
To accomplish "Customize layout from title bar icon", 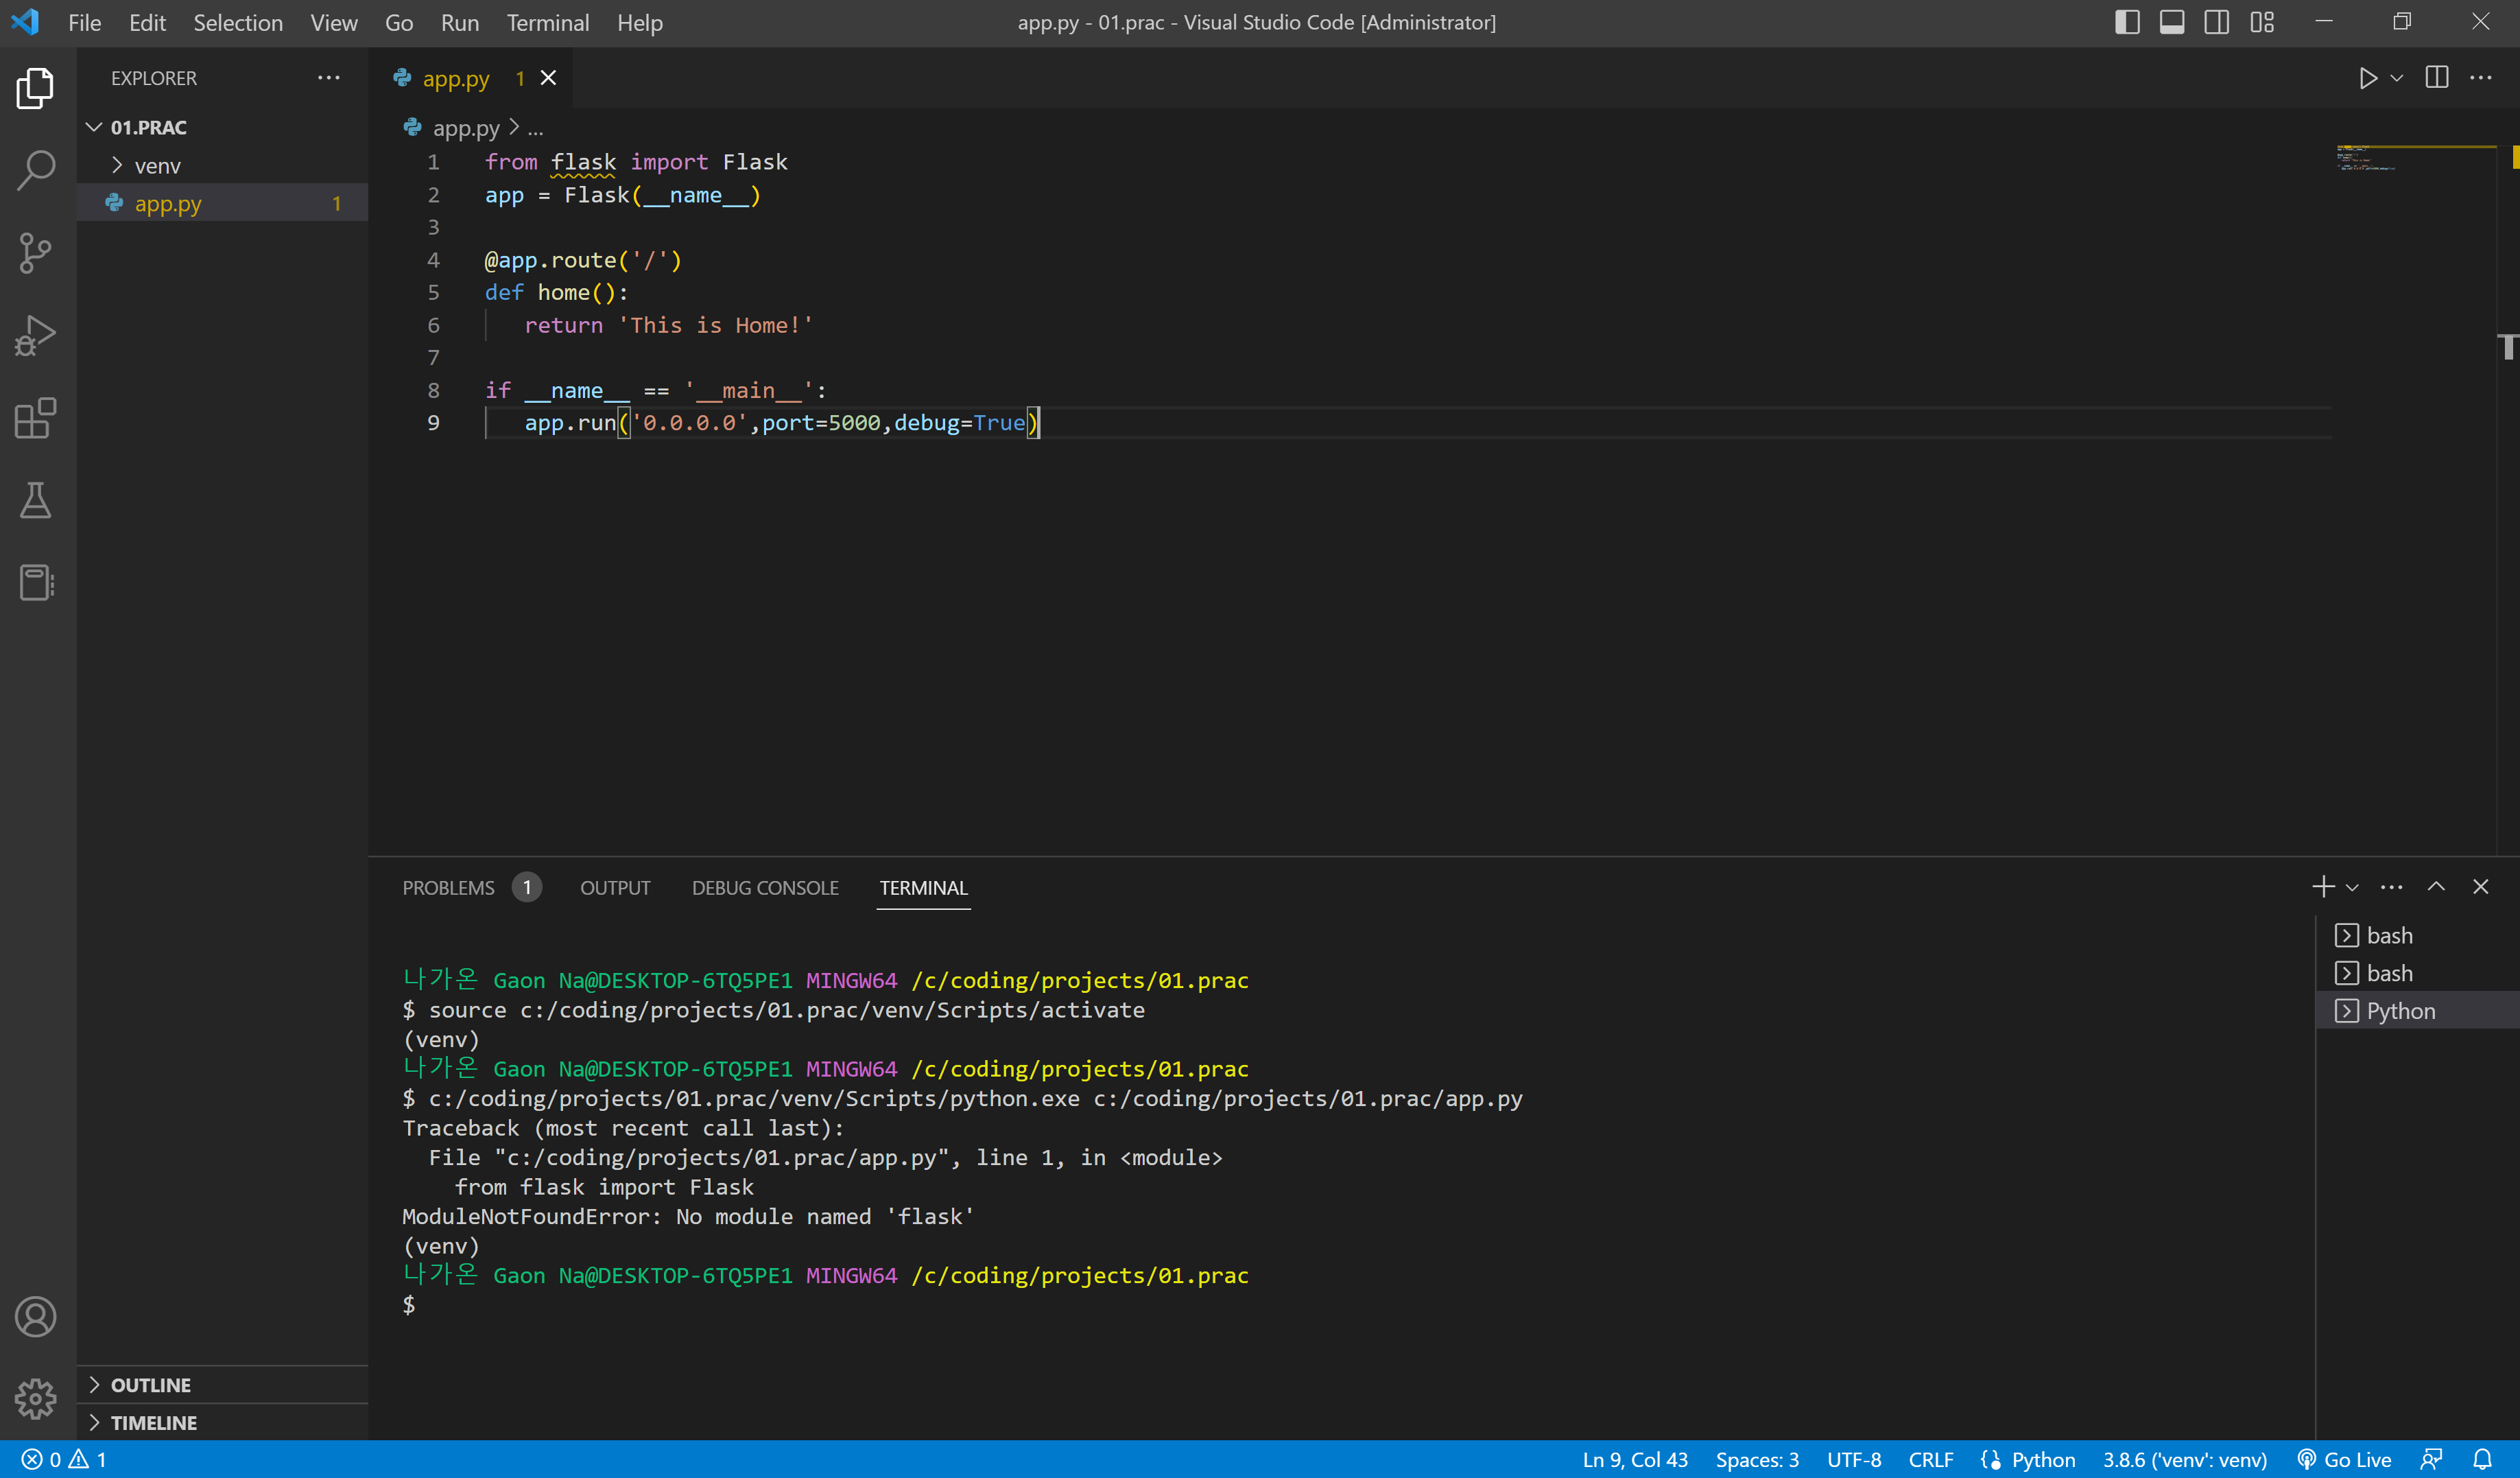I will click(2262, 22).
